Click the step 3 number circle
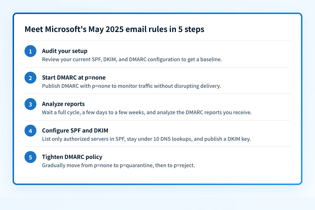The height and width of the screenshot is (210, 315). coord(30,104)
